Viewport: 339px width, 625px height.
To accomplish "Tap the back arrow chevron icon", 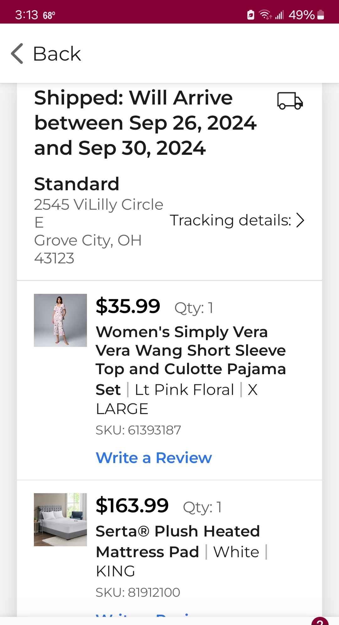I will 17,53.
